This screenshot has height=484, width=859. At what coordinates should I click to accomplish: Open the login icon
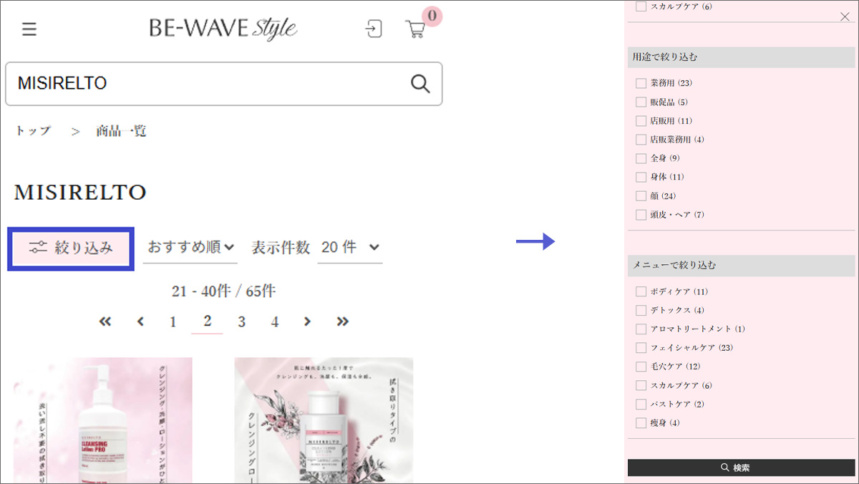tap(373, 29)
